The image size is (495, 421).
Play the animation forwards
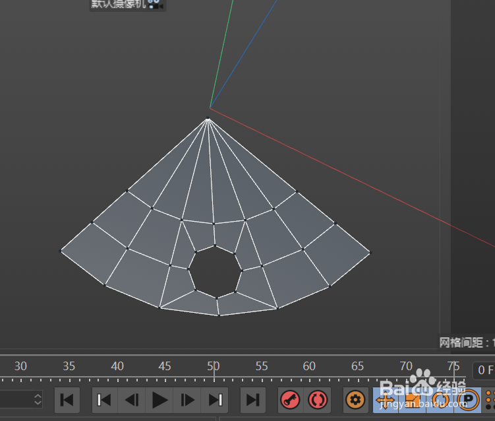160,400
